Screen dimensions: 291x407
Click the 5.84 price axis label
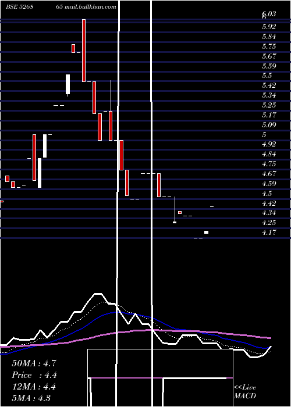click(269, 36)
